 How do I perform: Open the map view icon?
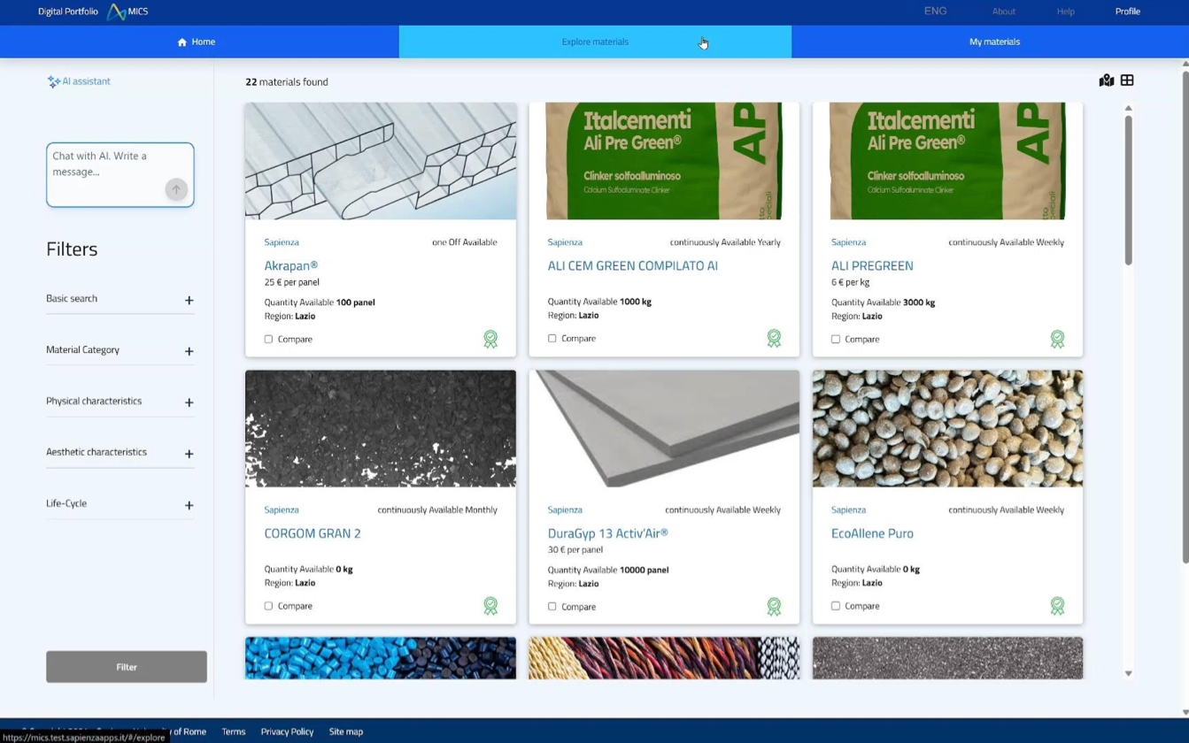pos(1106,80)
